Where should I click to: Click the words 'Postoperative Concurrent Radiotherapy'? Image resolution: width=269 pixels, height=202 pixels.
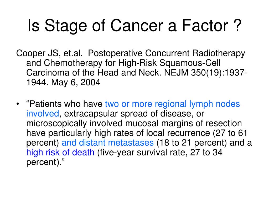point(166,53)
